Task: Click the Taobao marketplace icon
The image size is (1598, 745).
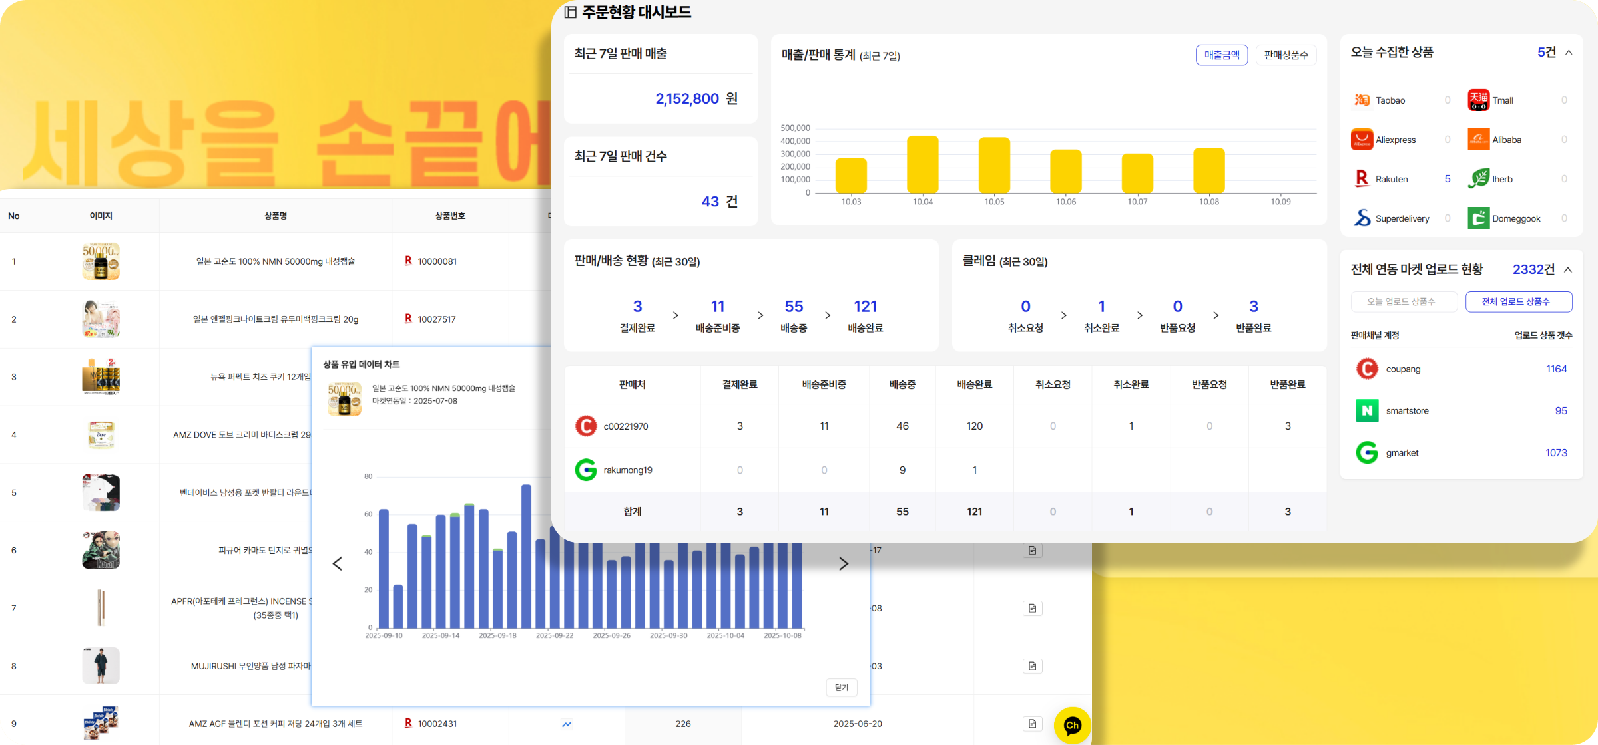Action: click(x=1362, y=100)
